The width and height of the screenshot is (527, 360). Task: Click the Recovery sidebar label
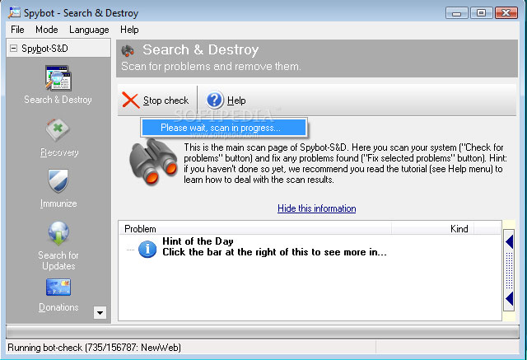(59, 152)
